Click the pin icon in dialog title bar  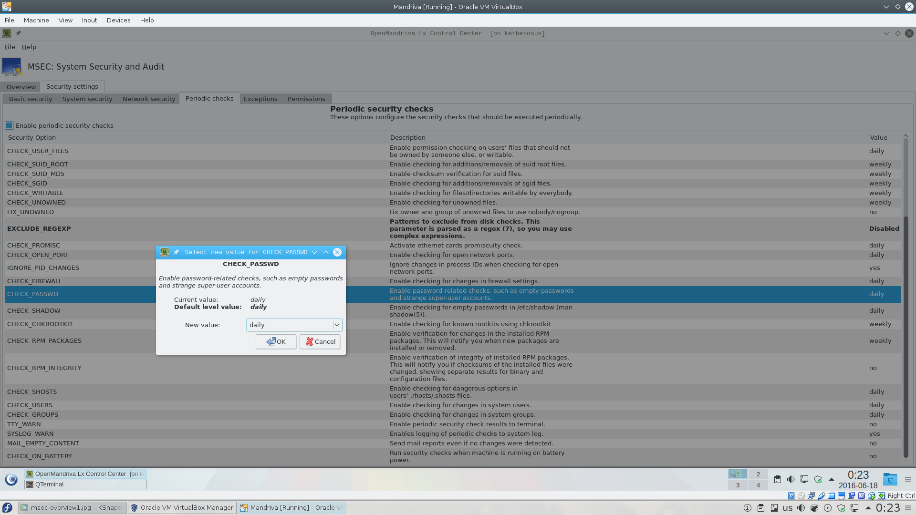[x=176, y=252]
